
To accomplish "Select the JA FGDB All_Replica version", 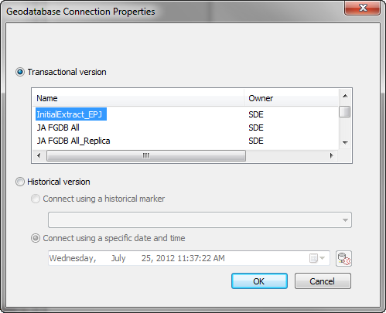I will point(73,141).
